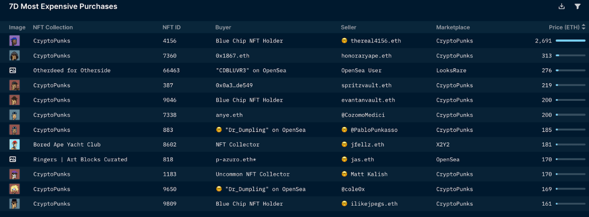
Task: Click the emoji icon beside jfellz.eth
Action: [x=345, y=144]
